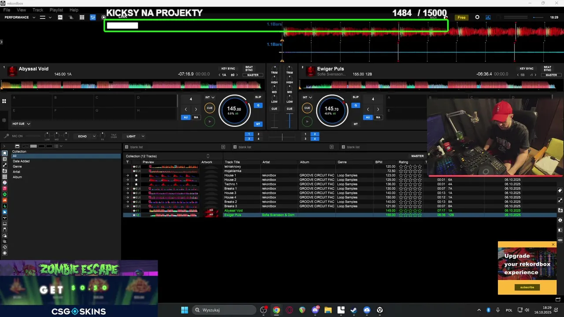Image resolution: width=564 pixels, height=317 pixels.
Task: Open Google Chrome from the taskbar
Action: [276, 310]
